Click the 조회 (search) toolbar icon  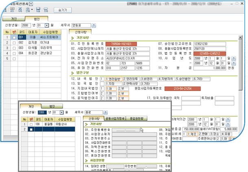point(46,10)
